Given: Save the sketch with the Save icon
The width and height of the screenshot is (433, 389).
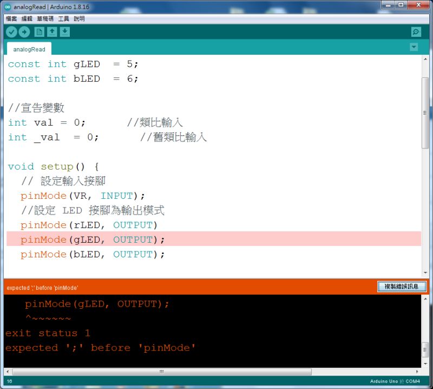Looking at the screenshot, I should 65,31.
